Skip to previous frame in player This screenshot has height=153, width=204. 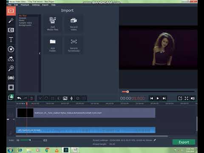pos(151,98)
